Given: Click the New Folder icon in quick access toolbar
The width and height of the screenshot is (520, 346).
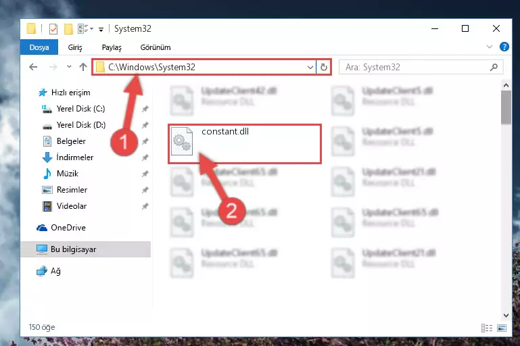Looking at the screenshot, I should [x=68, y=29].
